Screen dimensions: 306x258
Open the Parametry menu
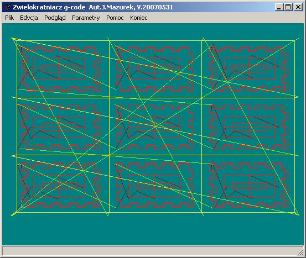tap(86, 18)
